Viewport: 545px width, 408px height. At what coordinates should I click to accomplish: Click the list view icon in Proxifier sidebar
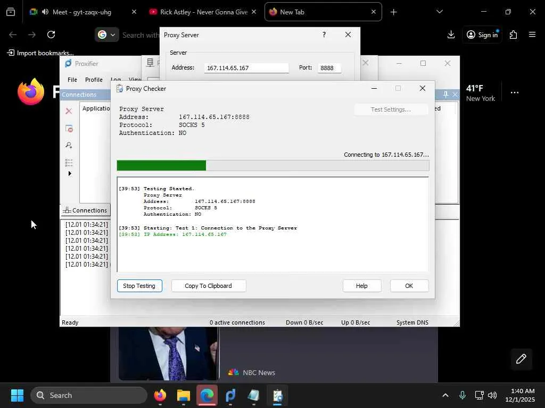pyautogui.click(x=69, y=163)
